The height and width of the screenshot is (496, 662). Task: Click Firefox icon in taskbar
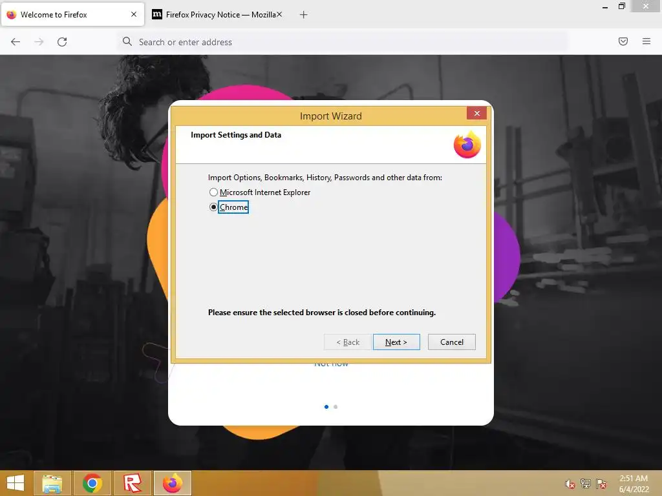[x=172, y=483]
